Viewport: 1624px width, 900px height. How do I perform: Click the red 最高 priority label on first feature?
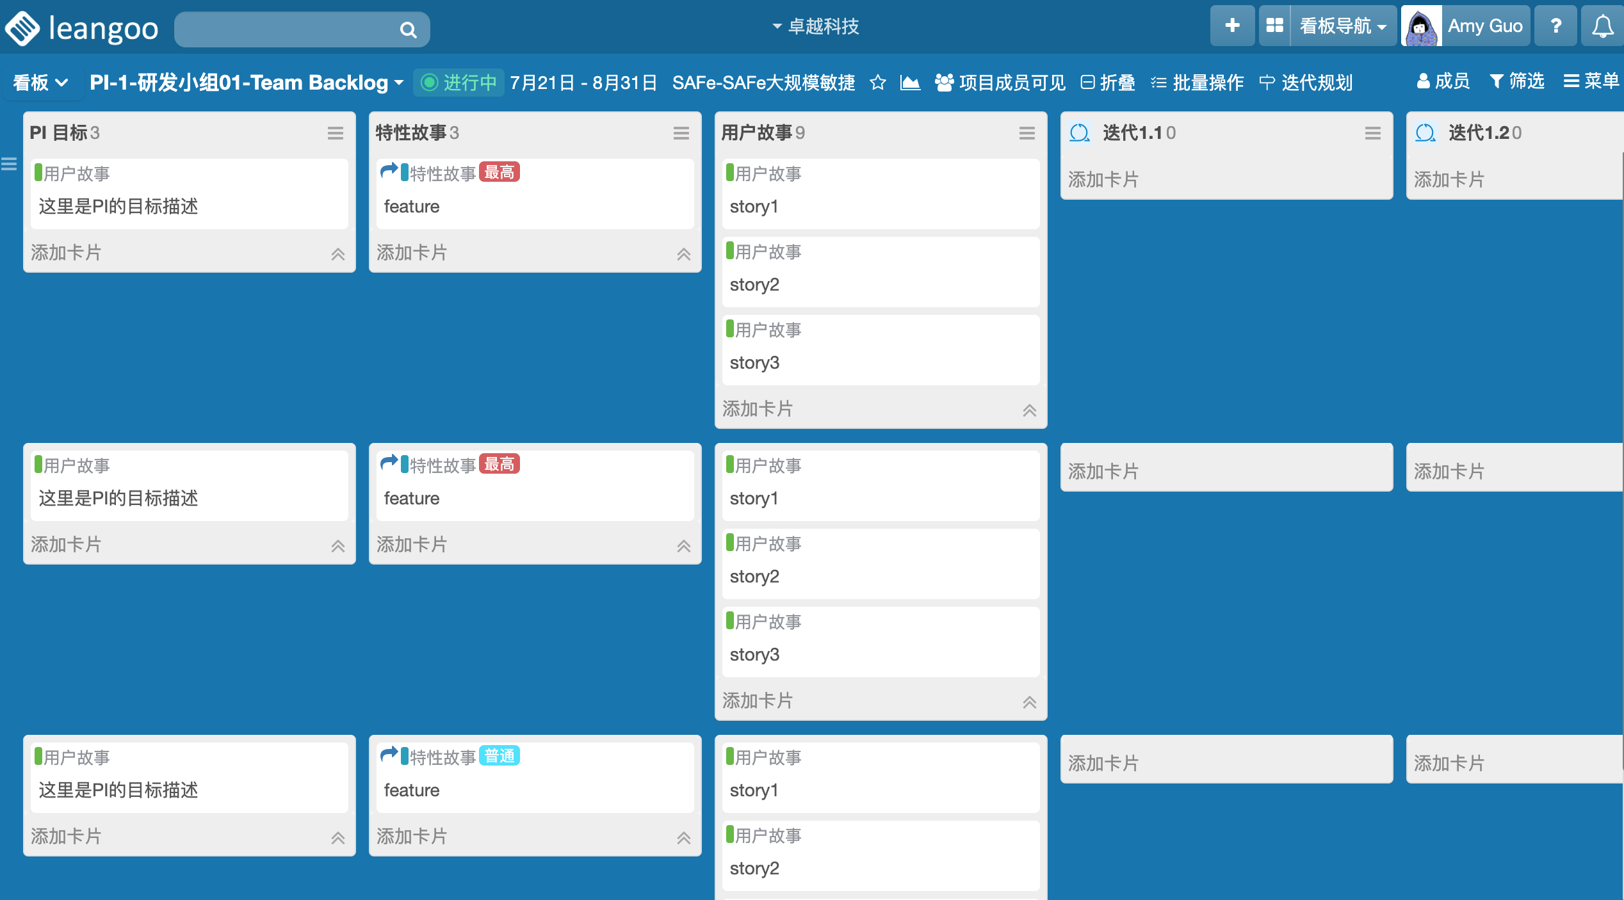[499, 172]
